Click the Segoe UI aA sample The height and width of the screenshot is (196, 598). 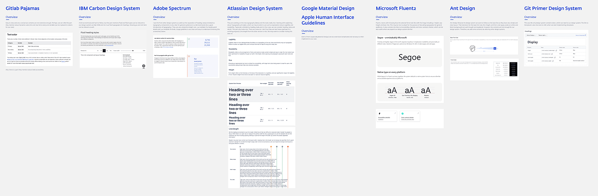coord(392,91)
